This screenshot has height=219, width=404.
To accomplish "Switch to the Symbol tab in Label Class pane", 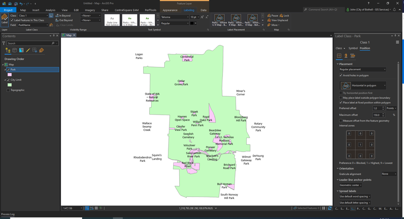I will coord(353,48).
